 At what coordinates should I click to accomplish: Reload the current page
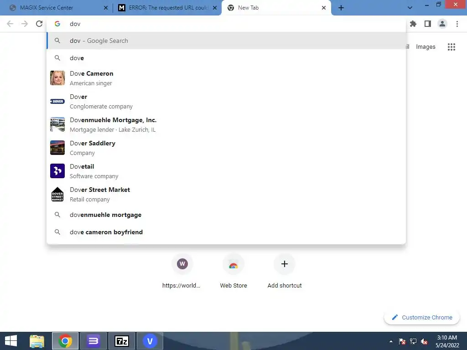point(39,24)
